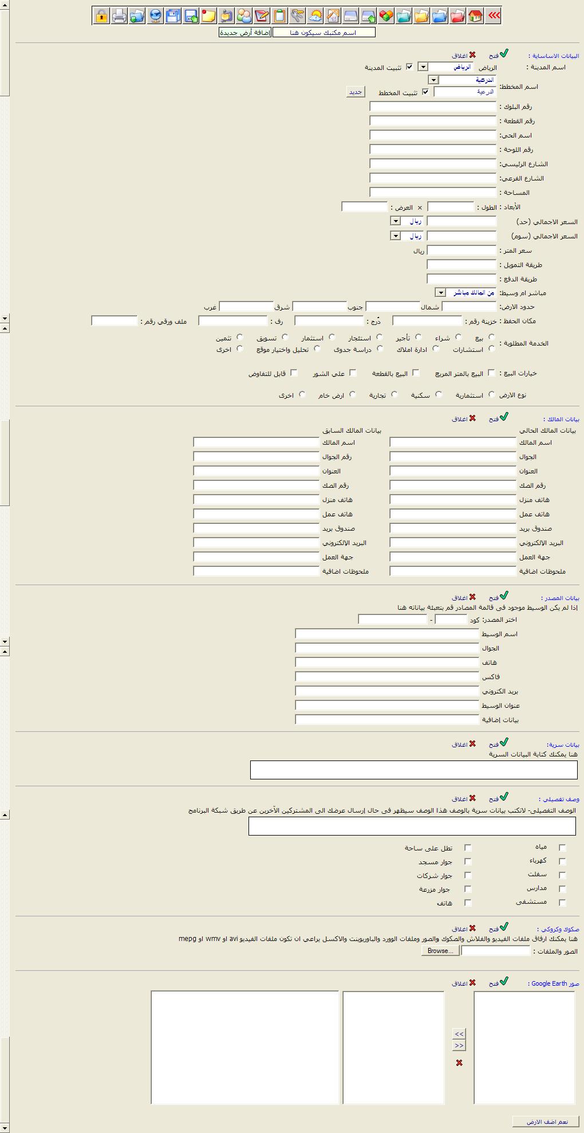Open the red folder icon in toolbar

pyautogui.click(x=457, y=15)
